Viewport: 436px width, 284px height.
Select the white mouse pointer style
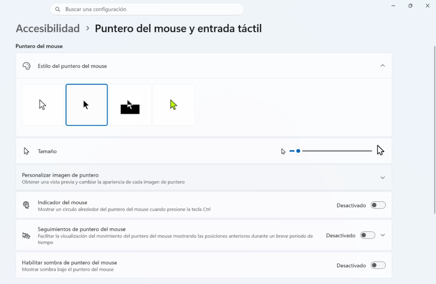43,105
